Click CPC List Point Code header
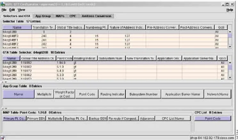The width and height of the screenshot is (238, 140). tap(213, 119)
